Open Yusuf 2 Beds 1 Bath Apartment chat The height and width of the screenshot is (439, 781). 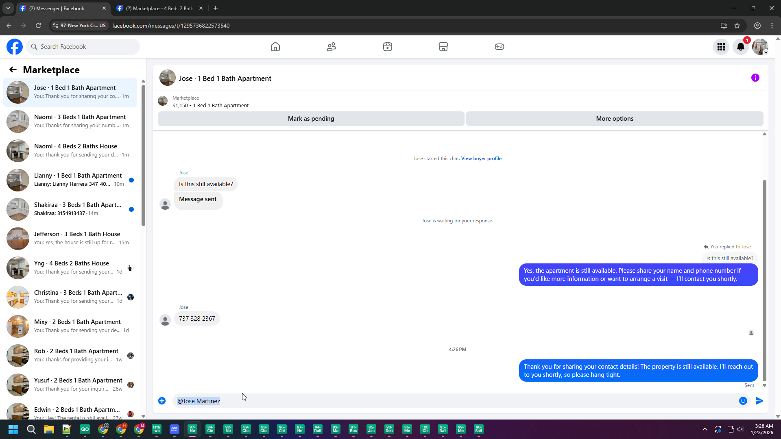click(70, 385)
